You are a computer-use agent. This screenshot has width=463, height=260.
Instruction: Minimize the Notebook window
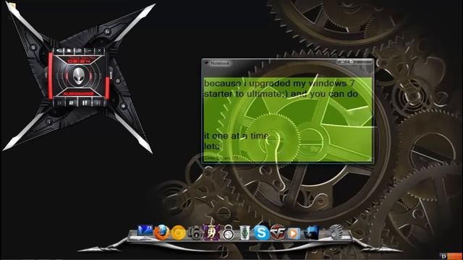(x=342, y=61)
